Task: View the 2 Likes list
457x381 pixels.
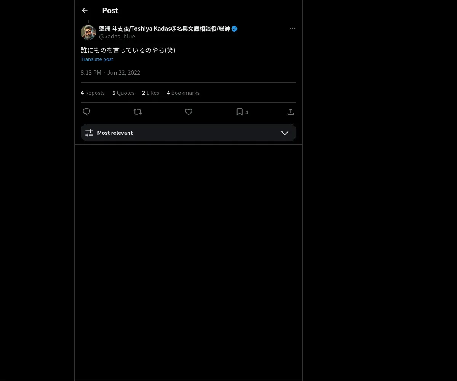Action: (150, 93)
